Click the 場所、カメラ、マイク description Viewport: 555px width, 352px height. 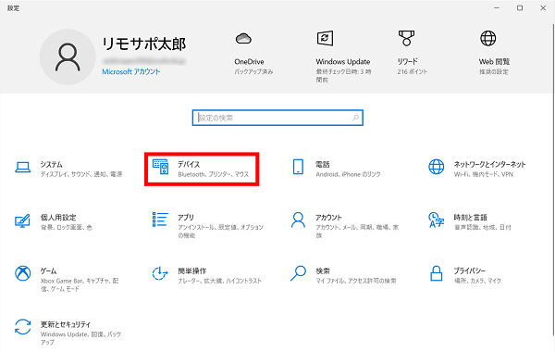point(477,281)
